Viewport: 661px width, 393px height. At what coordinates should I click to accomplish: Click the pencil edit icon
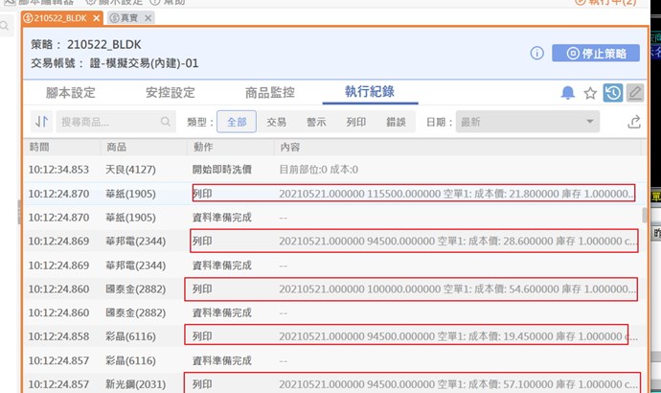(x=634, y=93)
